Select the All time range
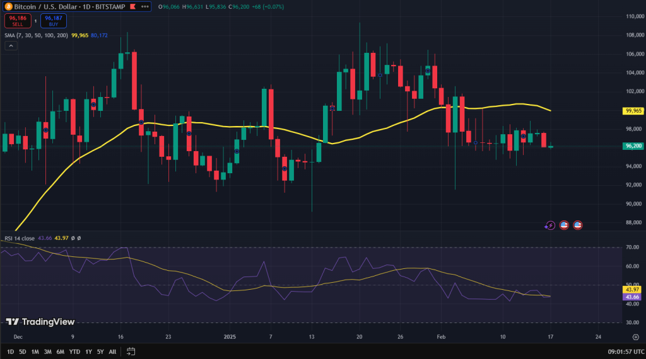This screenshot has height=359, width=646. click(x=112, y=351)
